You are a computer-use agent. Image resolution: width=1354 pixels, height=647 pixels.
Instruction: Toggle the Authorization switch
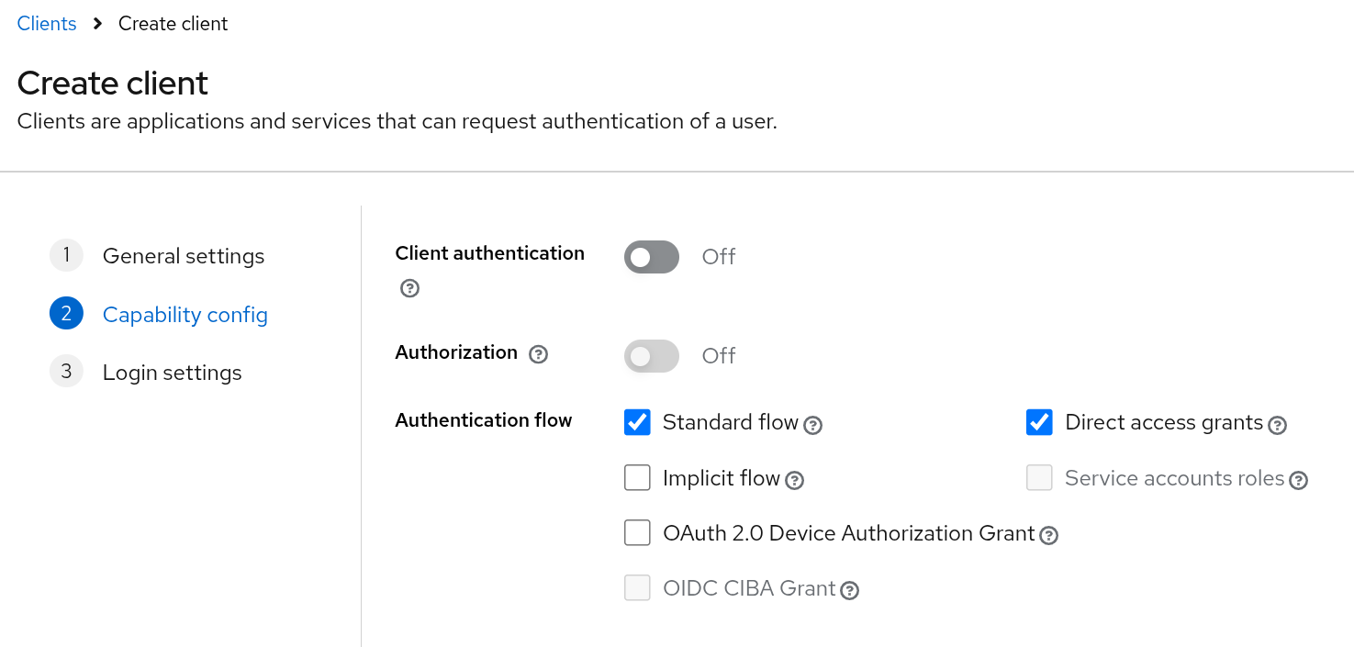click(x=652, y=356)
